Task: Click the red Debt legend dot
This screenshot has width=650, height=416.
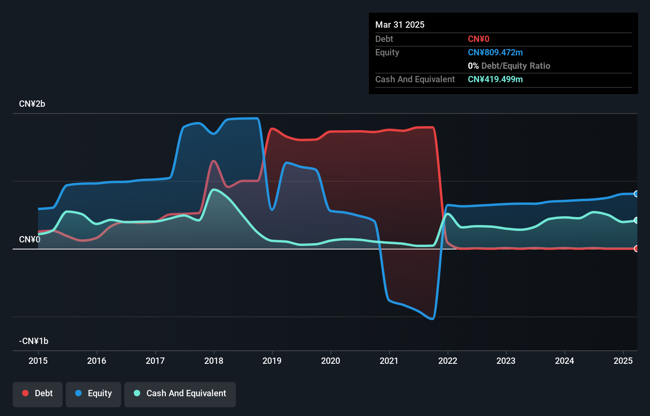Action: [x=25, y=393]
